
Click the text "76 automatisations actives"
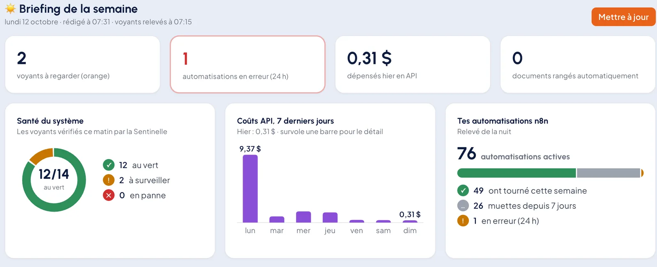513,154
